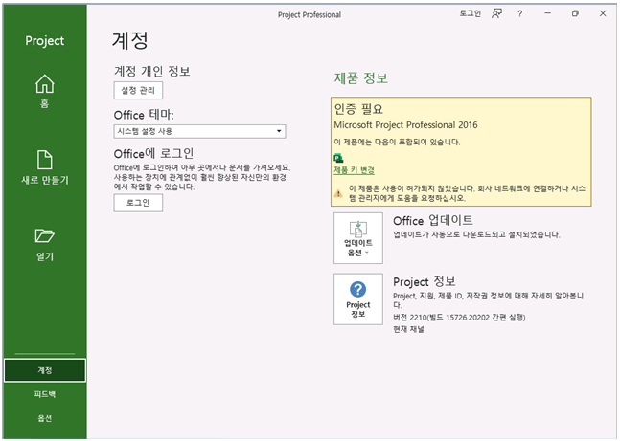Click the Project product icon under included apps
The width and height of the screenshot is (620, 441).
[338, 158]
